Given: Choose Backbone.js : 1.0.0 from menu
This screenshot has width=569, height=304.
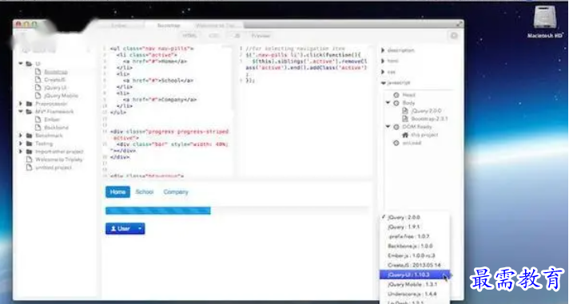Looking at the screenshot, I should [415, 246].
